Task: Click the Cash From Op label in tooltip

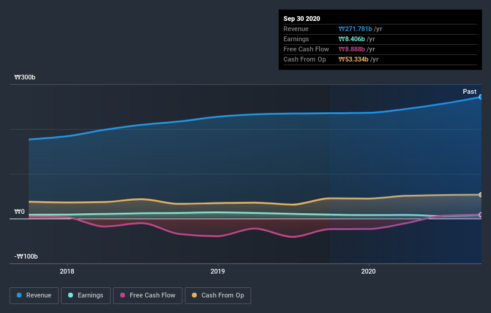Action: (x=304, y=59)
